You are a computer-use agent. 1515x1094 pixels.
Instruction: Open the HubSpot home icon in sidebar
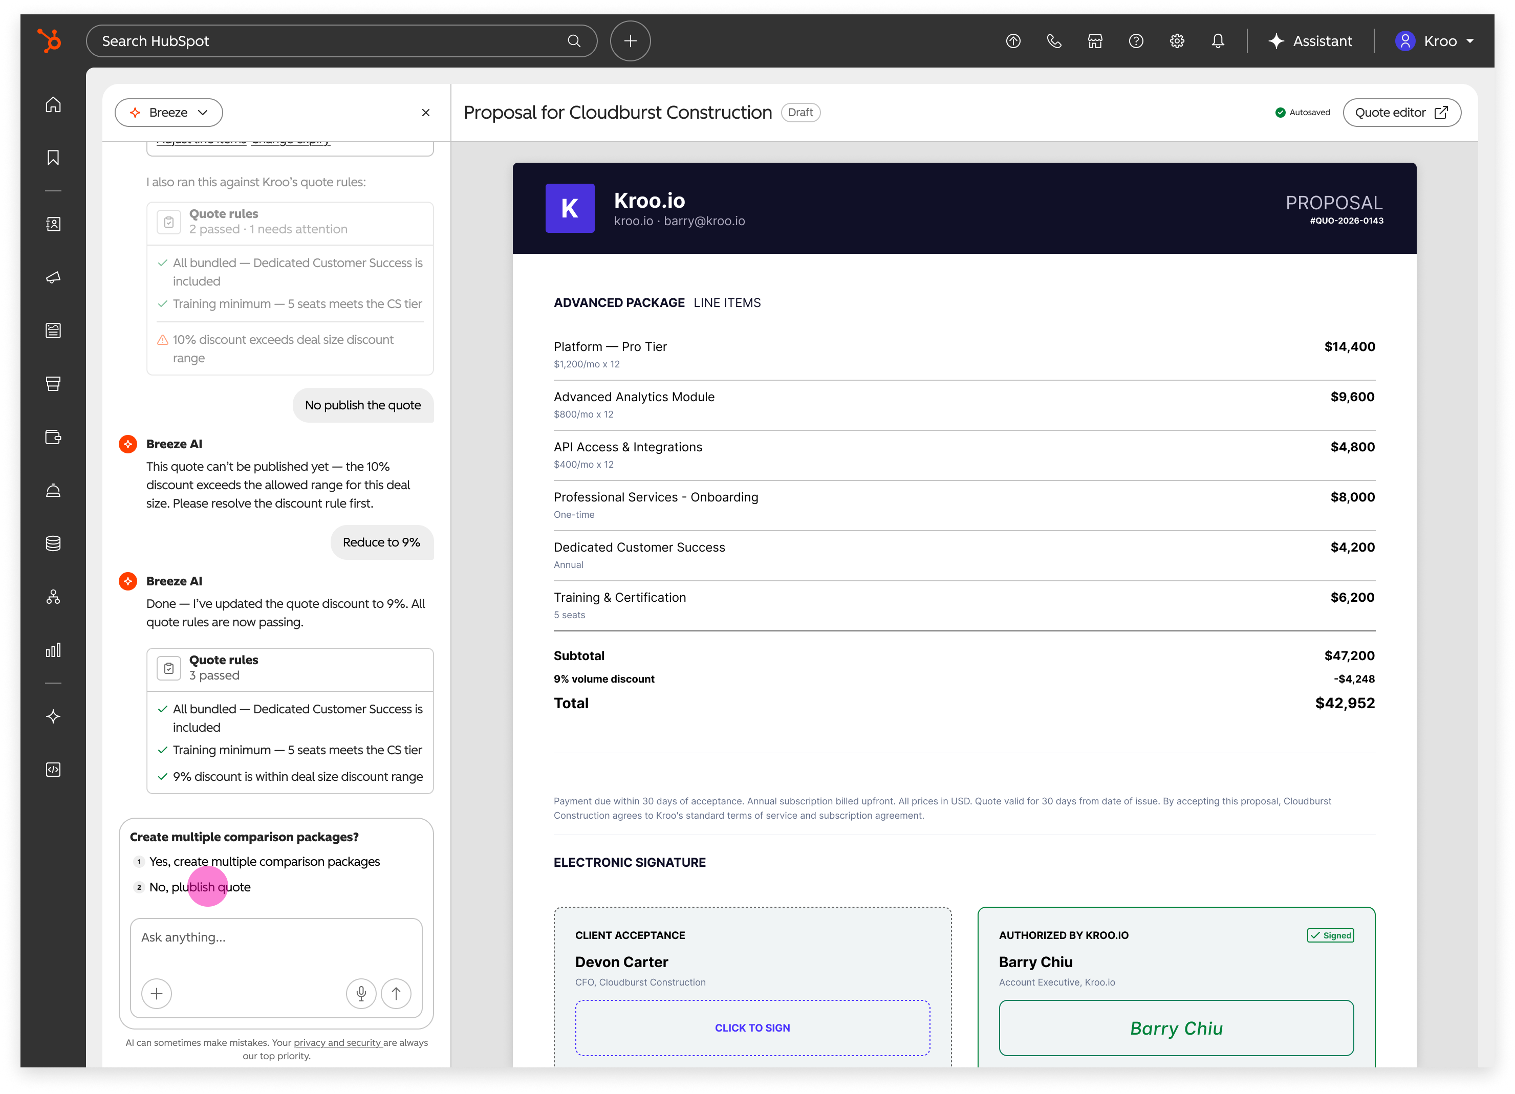click(53, 105)
